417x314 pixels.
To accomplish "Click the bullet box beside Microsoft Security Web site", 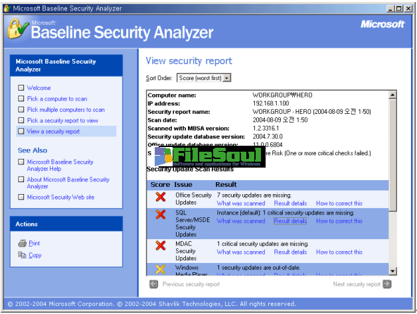I will click(21, 197).
